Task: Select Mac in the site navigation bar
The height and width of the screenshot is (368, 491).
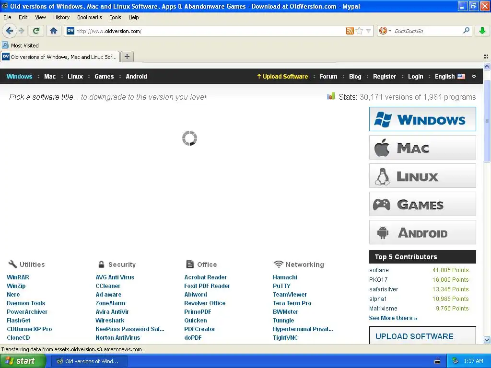Action: 50,76
